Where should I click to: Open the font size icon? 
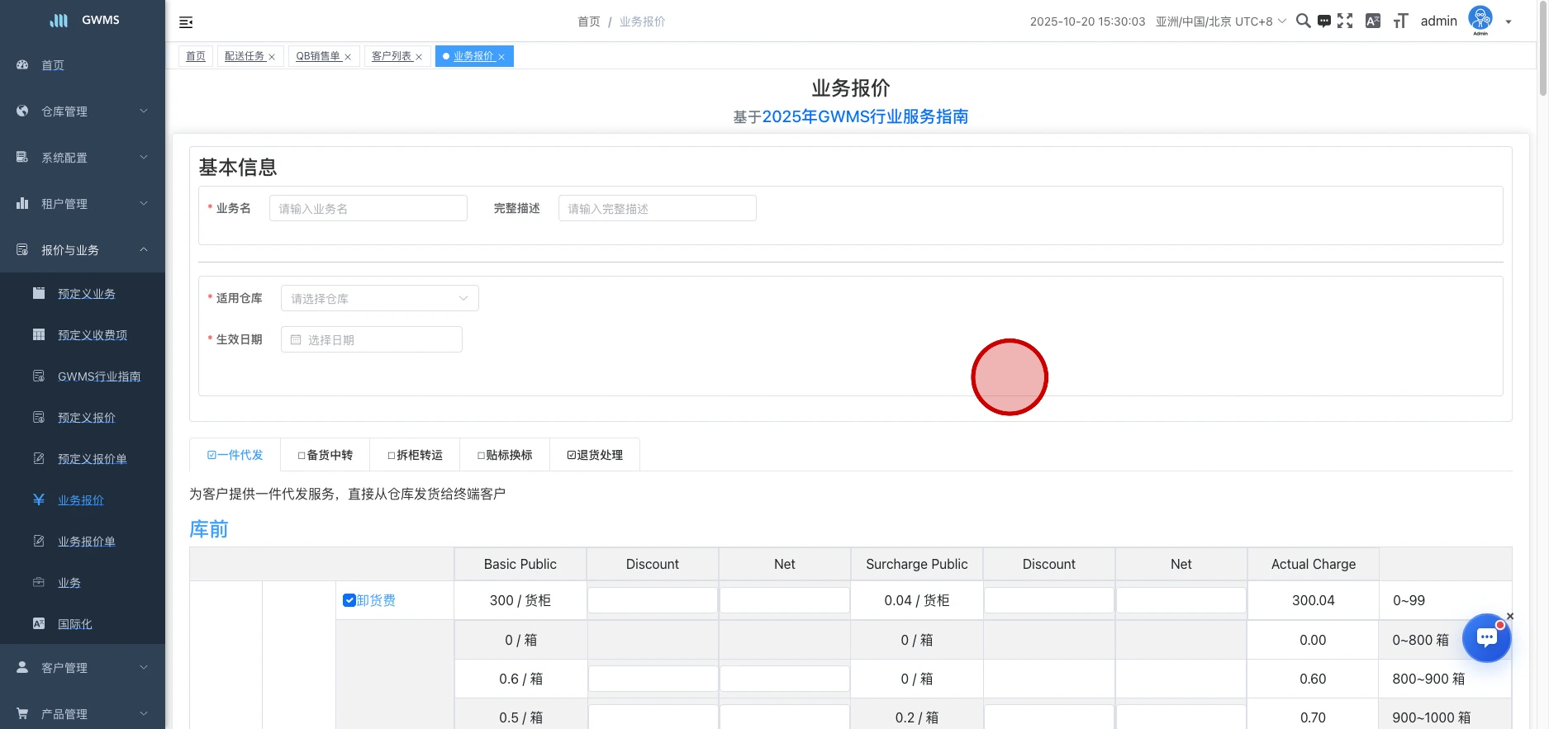pyautogui.click(x=1400, y=21)
